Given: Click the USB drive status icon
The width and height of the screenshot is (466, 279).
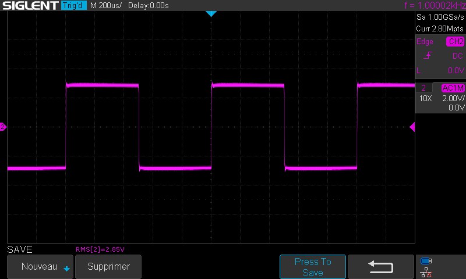Looking at the screenshot, I should point(426,261).
